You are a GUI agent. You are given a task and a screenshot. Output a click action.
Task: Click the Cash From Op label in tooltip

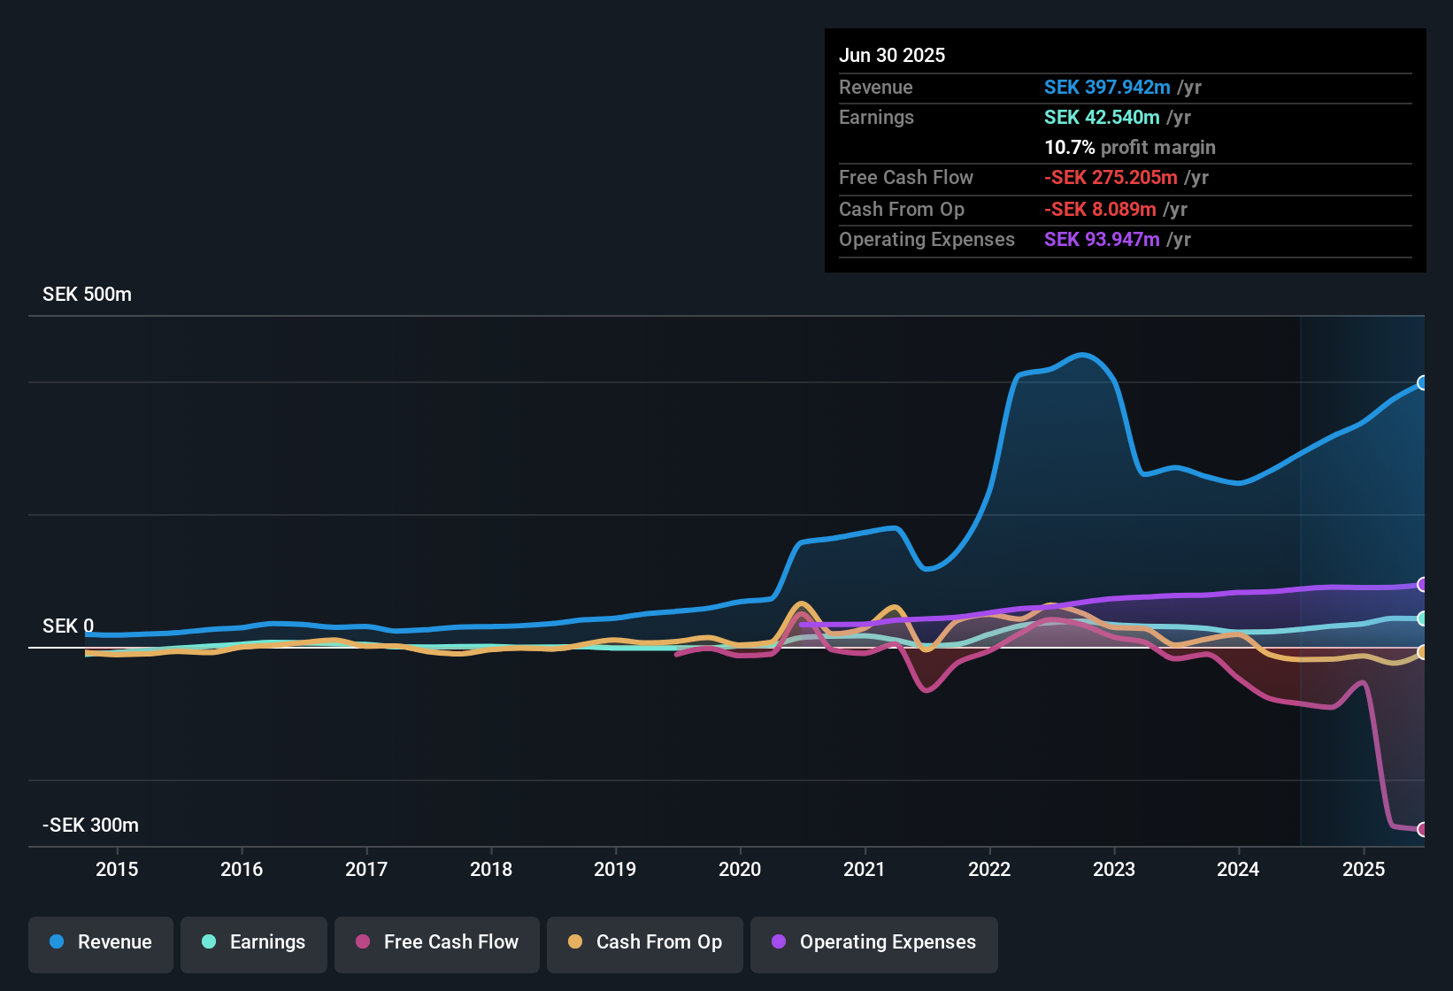click(x=902, y=210)
